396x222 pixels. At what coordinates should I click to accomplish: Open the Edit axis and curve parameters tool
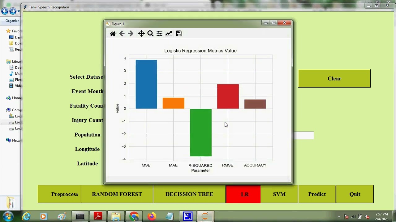coord(168,34)
